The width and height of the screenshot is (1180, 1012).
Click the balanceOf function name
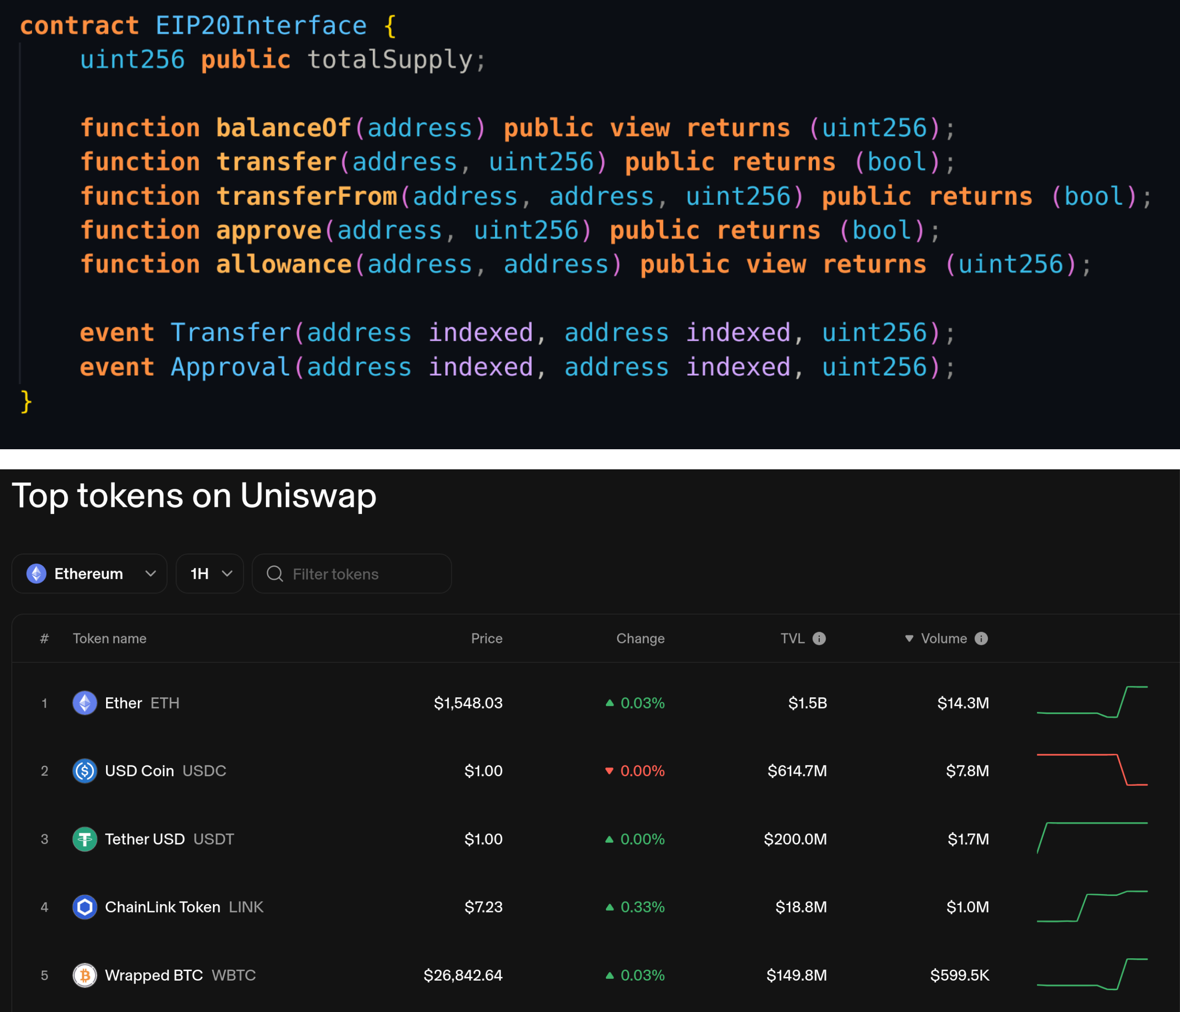[283, 128]
